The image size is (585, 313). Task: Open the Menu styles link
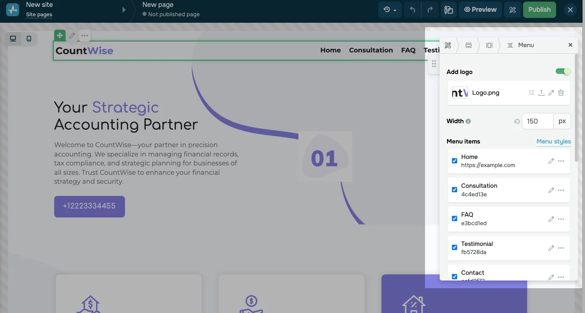[x=554, y=141]
